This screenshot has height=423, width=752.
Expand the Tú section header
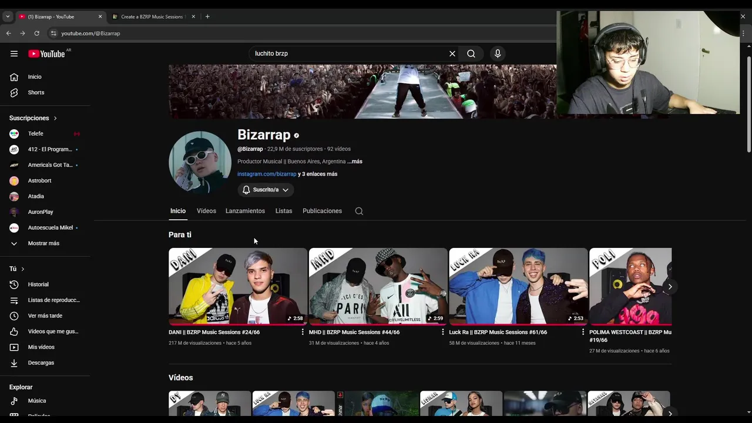coord(16,269)
